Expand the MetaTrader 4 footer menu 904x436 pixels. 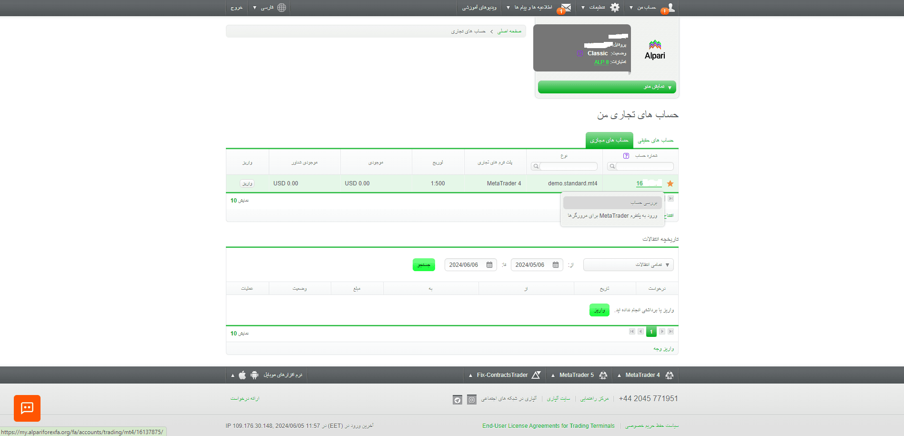619,375
